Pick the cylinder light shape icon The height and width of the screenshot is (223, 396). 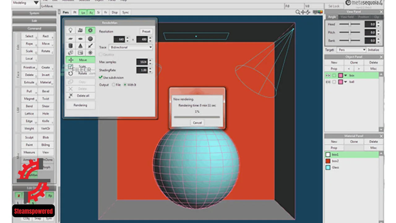71,46
